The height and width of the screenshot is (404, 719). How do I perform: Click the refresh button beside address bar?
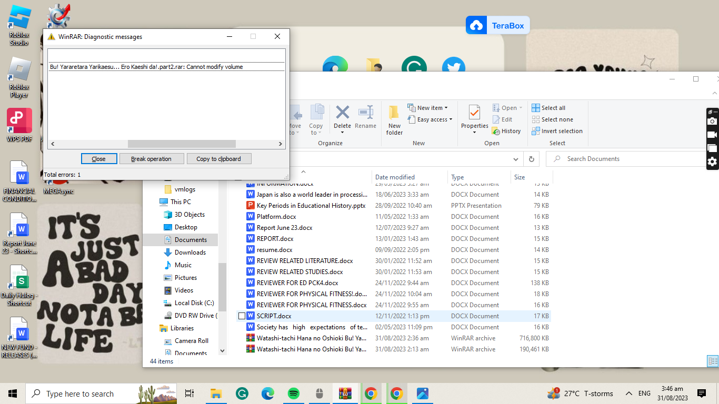click(x=532, y=159)
